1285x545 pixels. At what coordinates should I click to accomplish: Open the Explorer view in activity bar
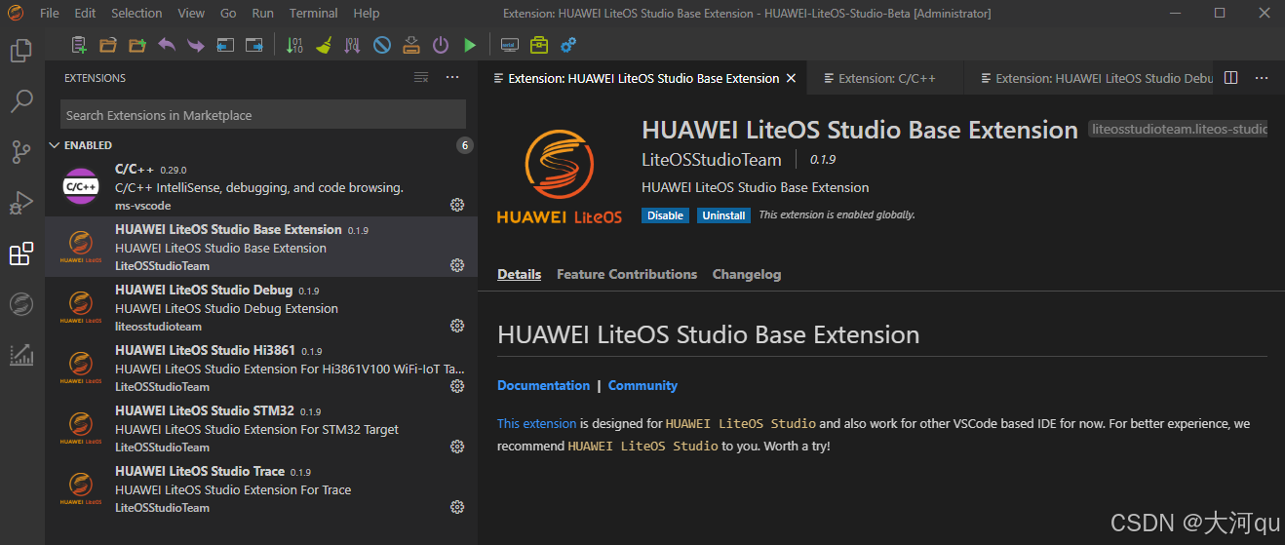tap(21, 51)
